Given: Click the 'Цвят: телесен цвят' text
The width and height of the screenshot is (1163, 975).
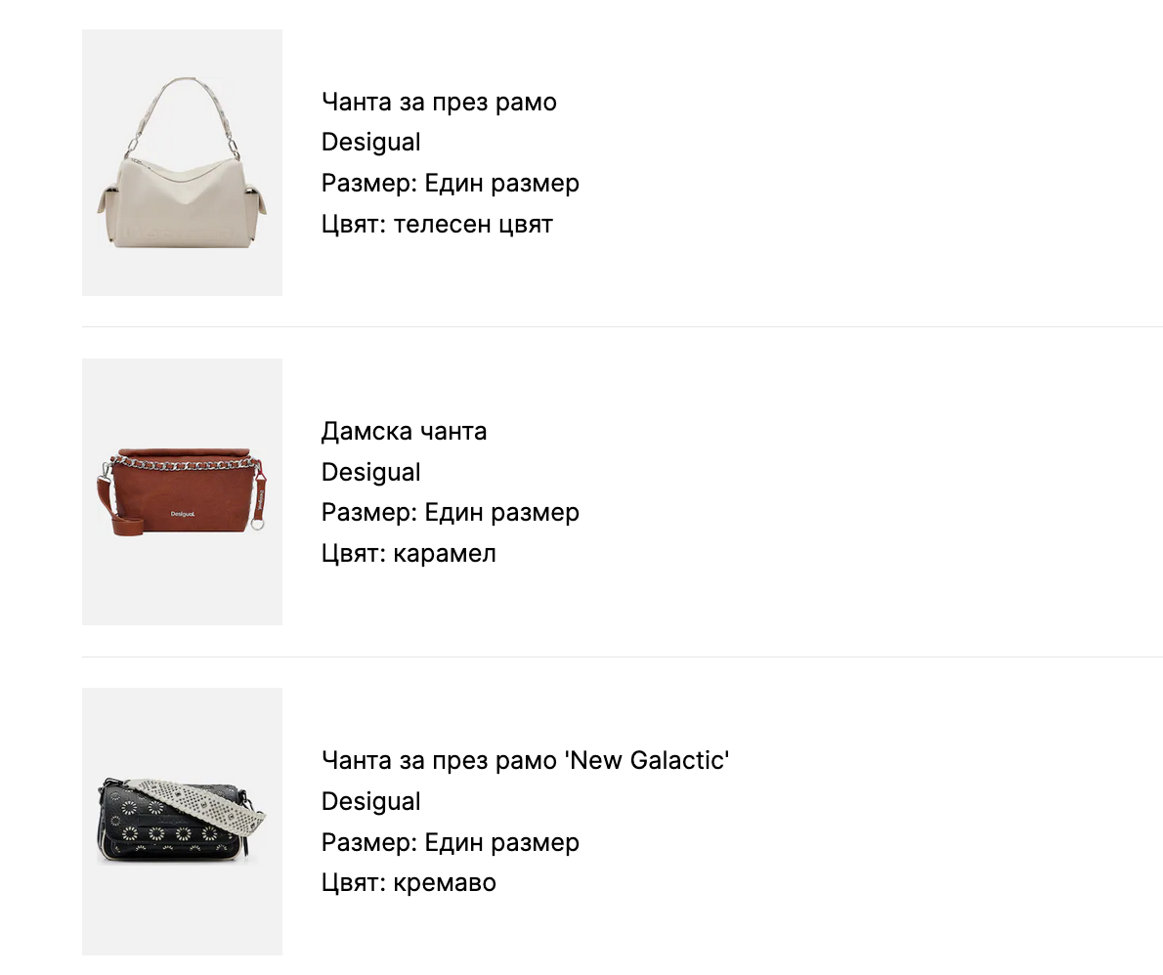Looking at the screenshot, I should click(x=437, y=225).
